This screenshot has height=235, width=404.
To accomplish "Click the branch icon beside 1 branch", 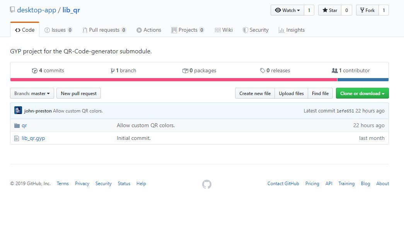I will pyautogui.click(x=113, y=71).
